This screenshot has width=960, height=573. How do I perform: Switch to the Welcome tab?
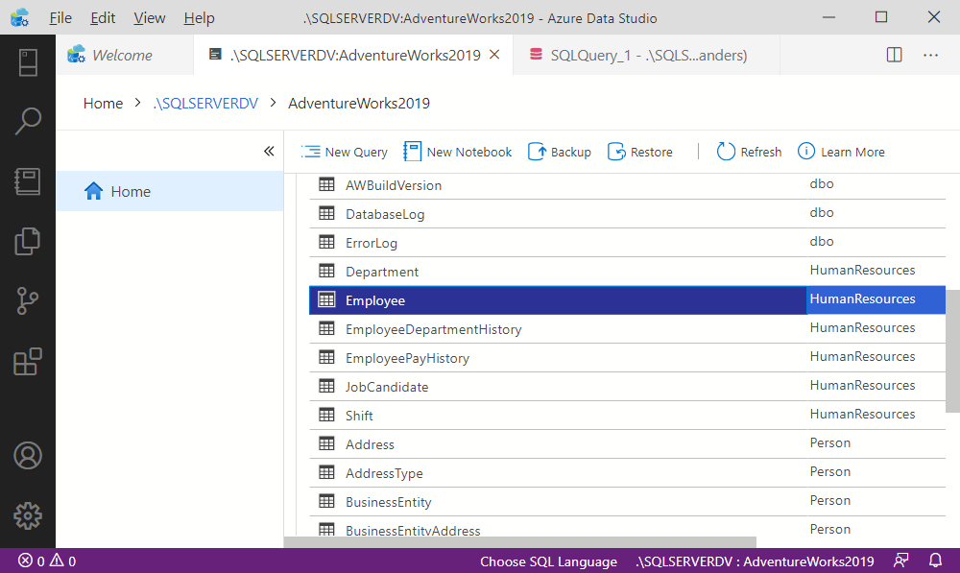(125, 55)
